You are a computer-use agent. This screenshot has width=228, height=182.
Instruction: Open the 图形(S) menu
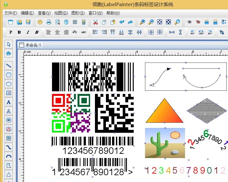coord(78,13)
